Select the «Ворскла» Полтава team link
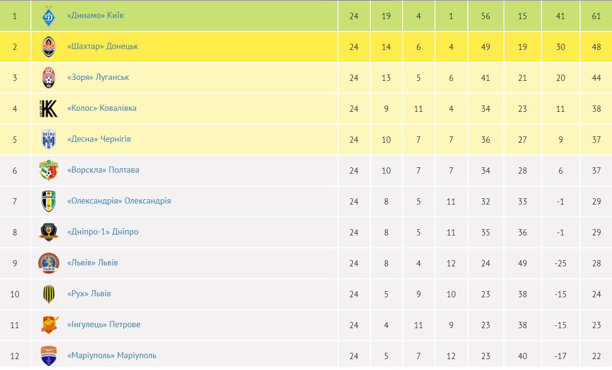The height and width of the screenshot is (370, 612). click(103, 170)
